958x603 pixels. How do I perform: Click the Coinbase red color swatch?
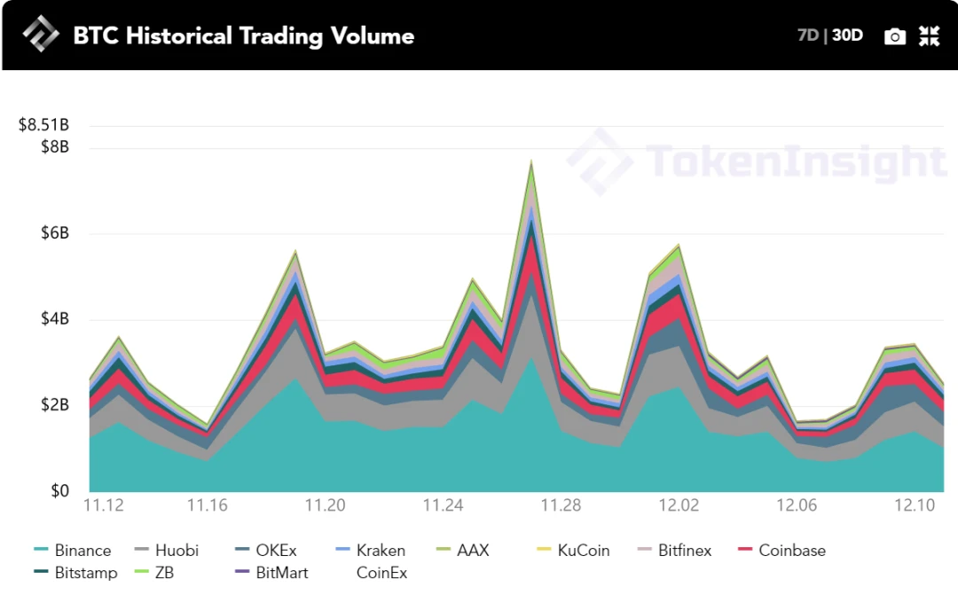[x=745, y=549]
